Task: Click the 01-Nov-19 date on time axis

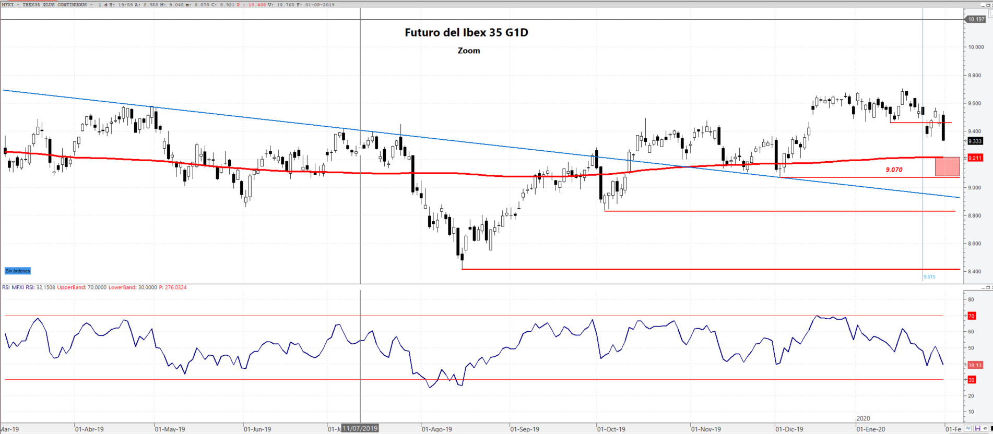Action: [x=706, y=429]
